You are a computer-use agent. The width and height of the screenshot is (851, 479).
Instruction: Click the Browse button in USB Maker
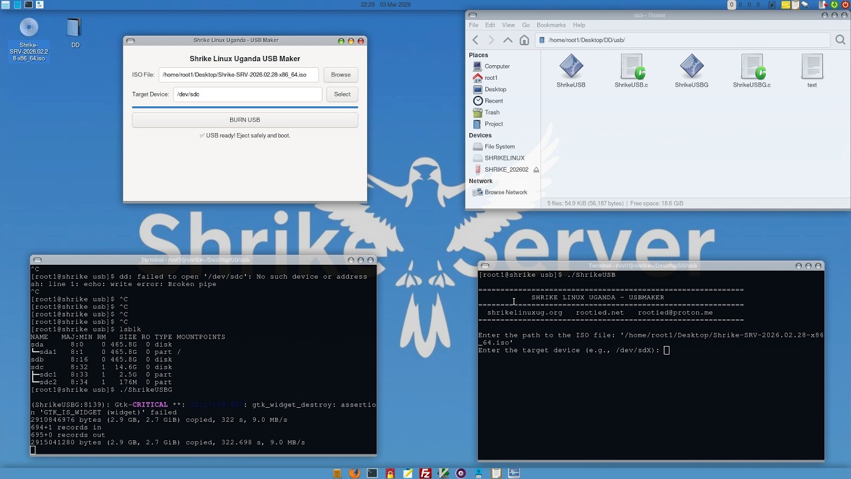(341, 75)
